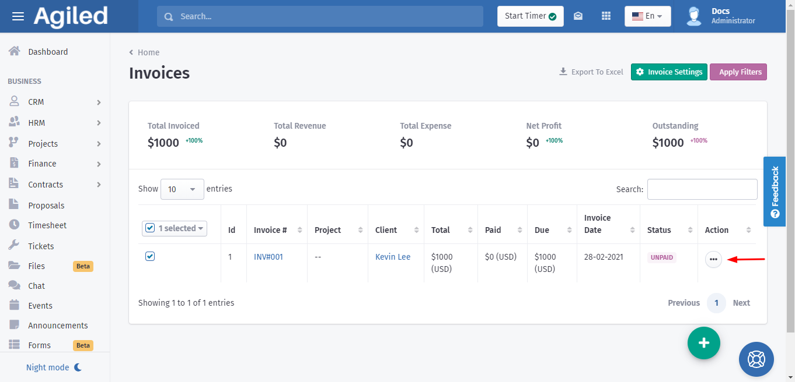
Task: Click the green plus add button
Action: (x=703, y=343)
